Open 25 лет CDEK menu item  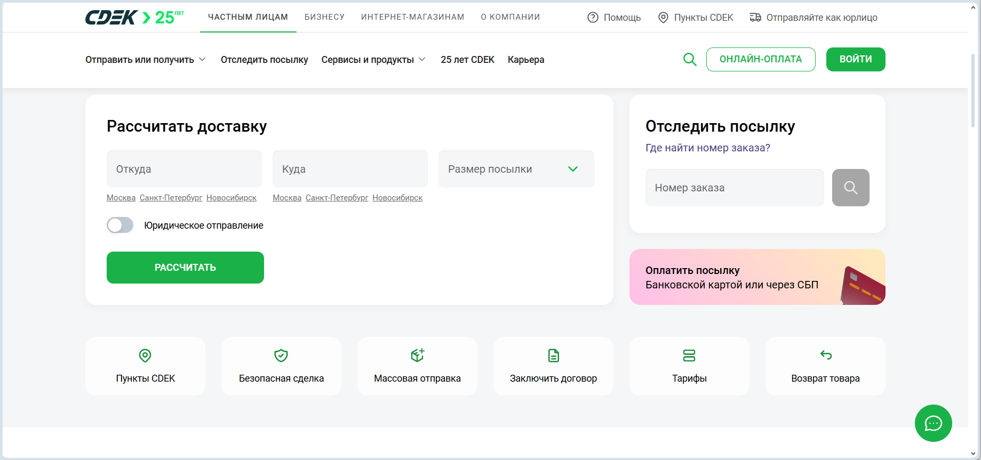(x=468, y=60)
